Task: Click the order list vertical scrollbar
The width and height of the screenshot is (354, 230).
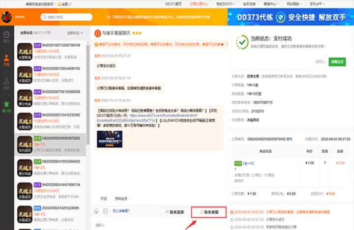Action: [x=88, y=95]
